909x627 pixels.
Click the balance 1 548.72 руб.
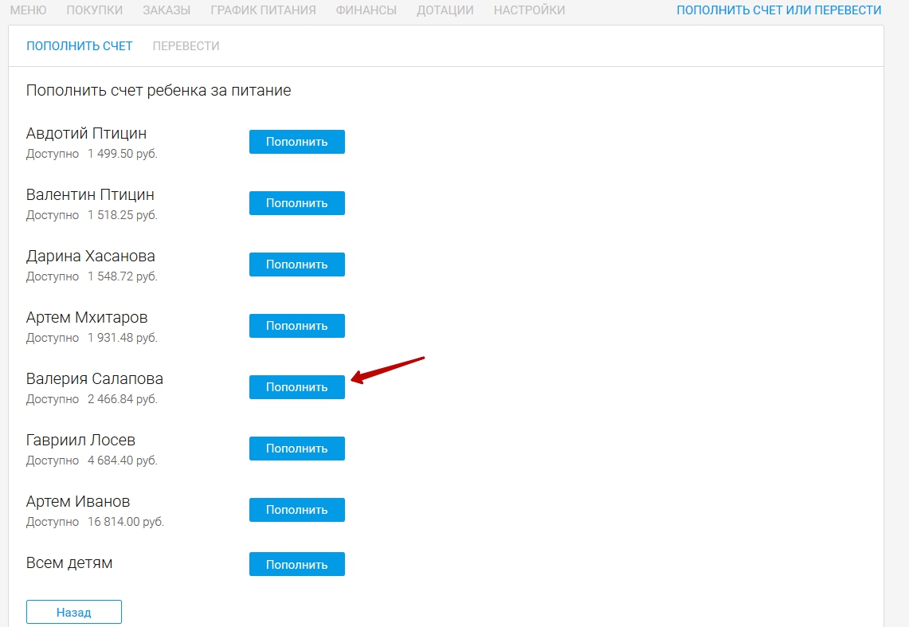[x=123, y=277]
